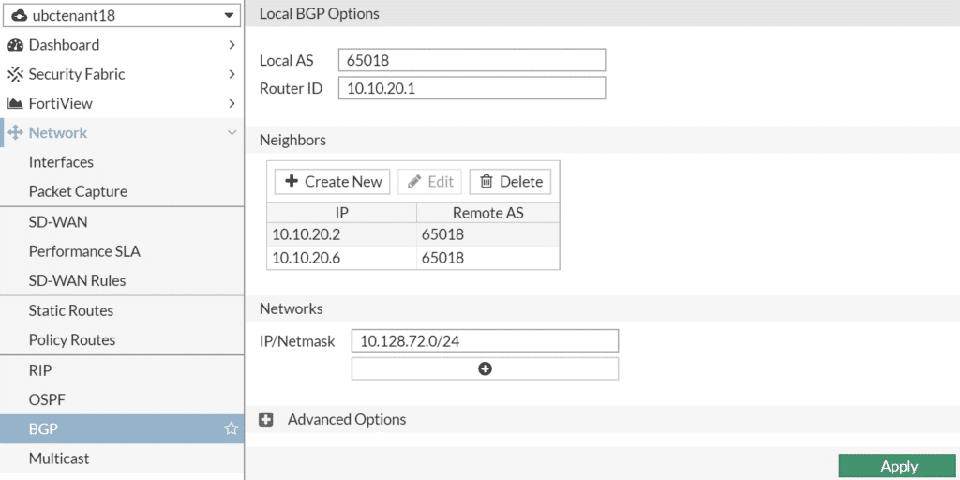Click the FortiView chart icon
The height and width of the screenshot is (480, 960).
tap(15, 103)
